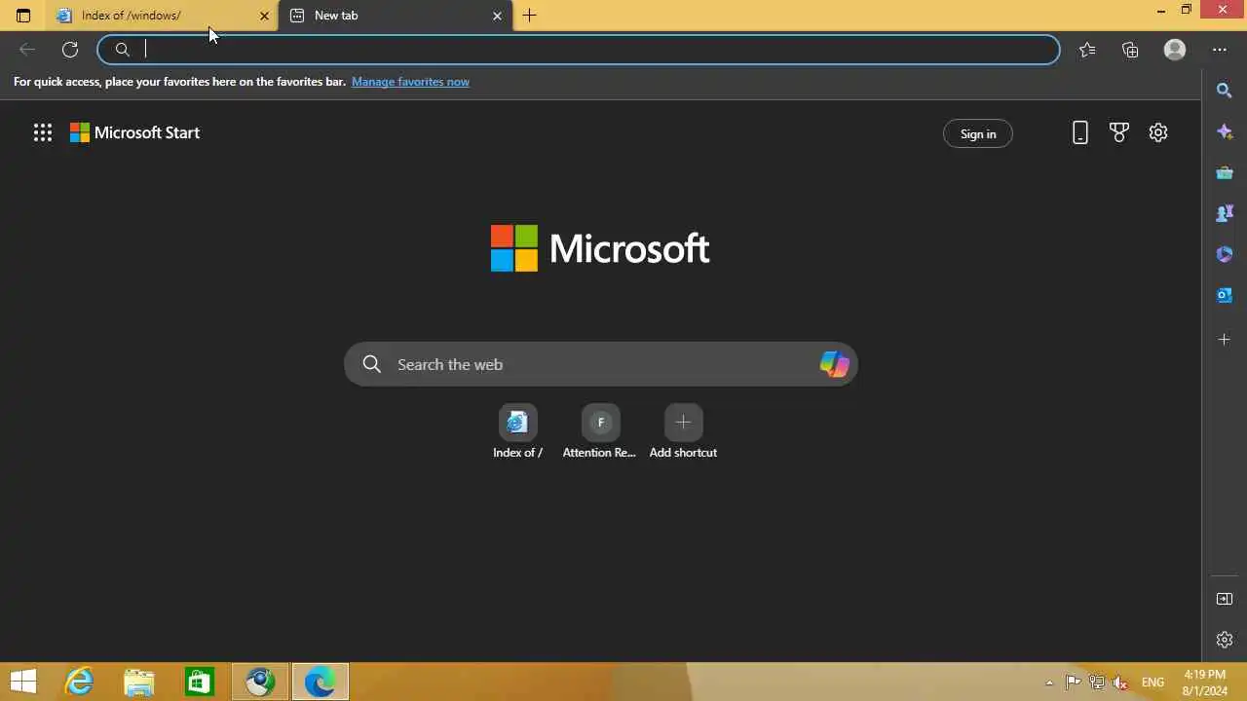Open sidebar Microsoft 365 icon
The height and width of the screenshot is (701, 1247).
[x=1225, y=254]
